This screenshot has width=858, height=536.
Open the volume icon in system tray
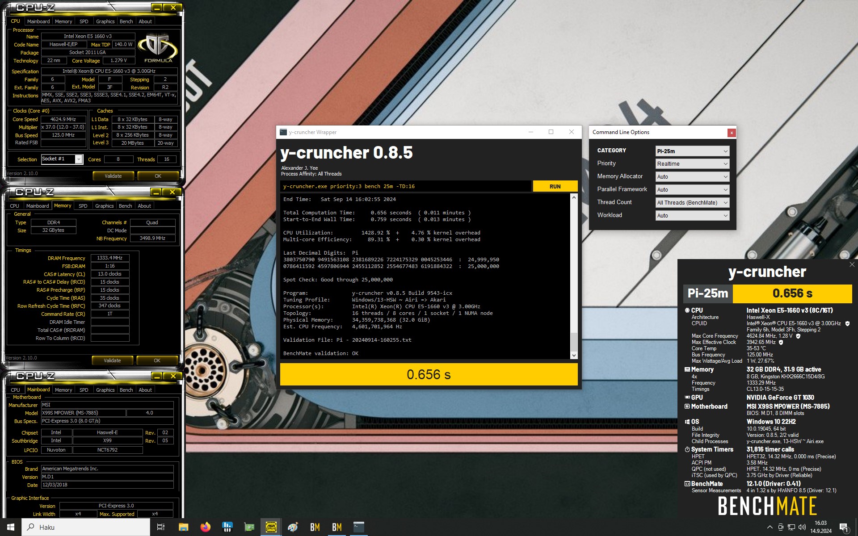point(802,527)
